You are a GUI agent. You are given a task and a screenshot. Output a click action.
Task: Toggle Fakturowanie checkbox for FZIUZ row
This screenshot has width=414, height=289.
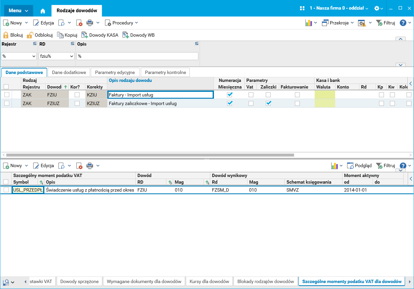(297, 103)
